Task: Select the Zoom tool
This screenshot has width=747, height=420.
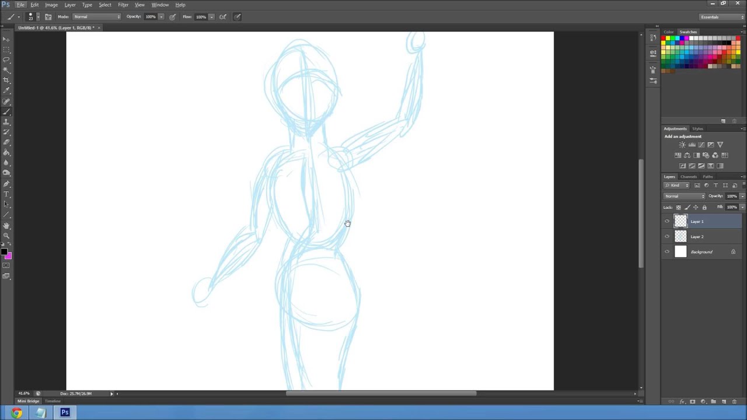Action: (6, 236)
